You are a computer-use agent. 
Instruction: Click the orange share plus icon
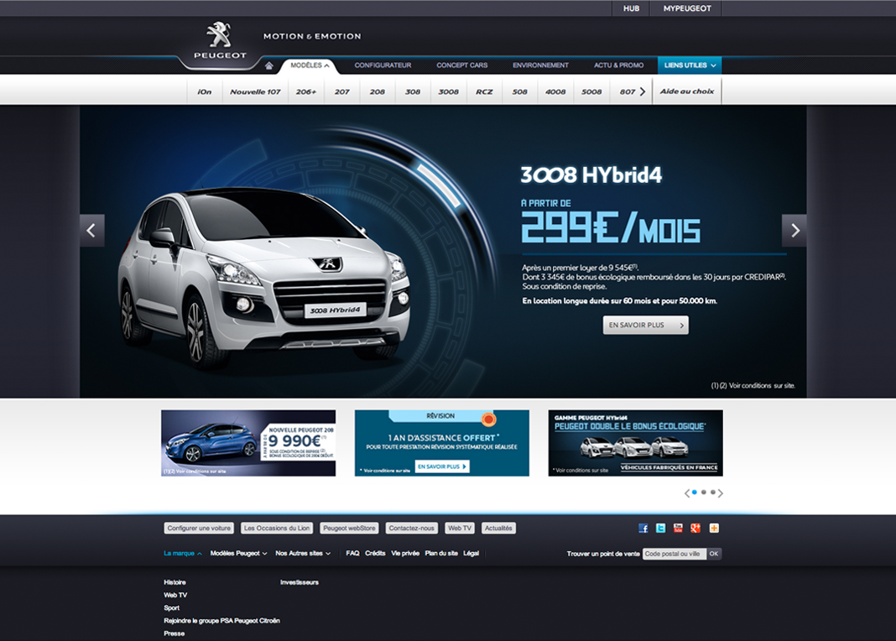tap(714, 528)
